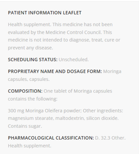Click 'One tablet of Moringa capsules' text
Viewport: 139px width, 154px height.
pos(78,91)
